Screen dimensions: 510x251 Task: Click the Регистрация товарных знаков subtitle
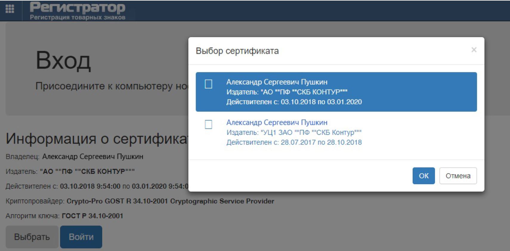[x=78, y=17]
